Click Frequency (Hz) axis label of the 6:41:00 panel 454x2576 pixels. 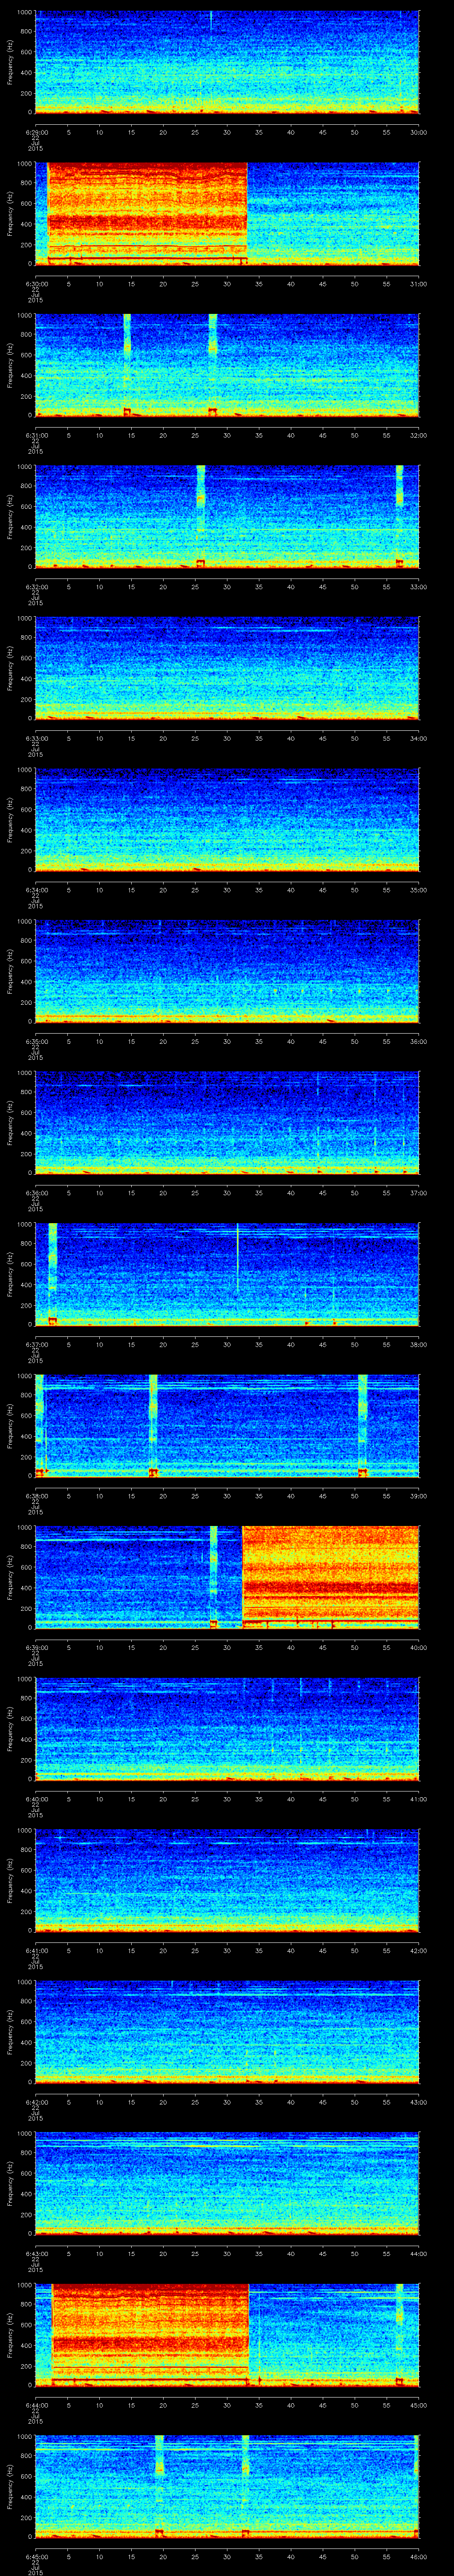11,1880
